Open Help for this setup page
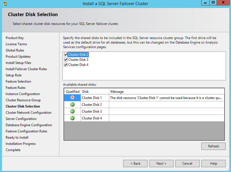The image size is (231, 172). click(213, 164)
